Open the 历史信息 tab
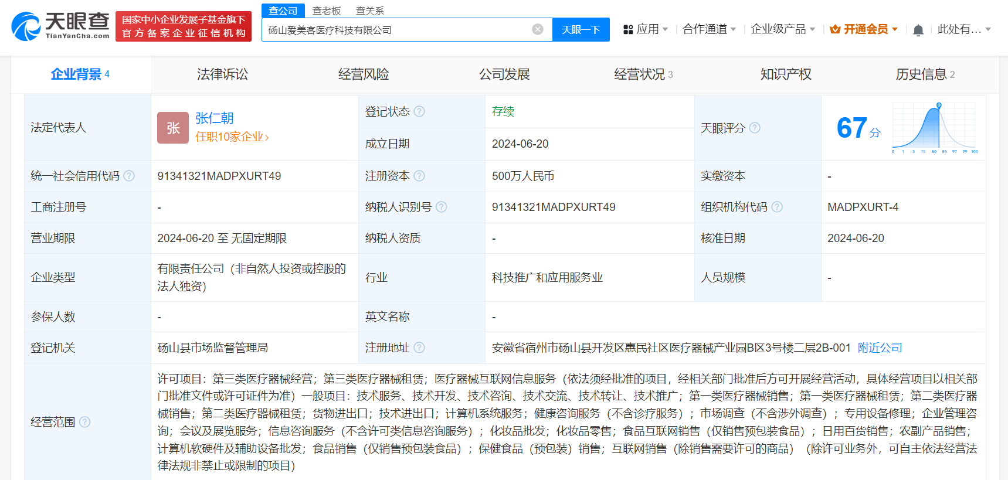 pyautogui.click(x=925, y=74)
